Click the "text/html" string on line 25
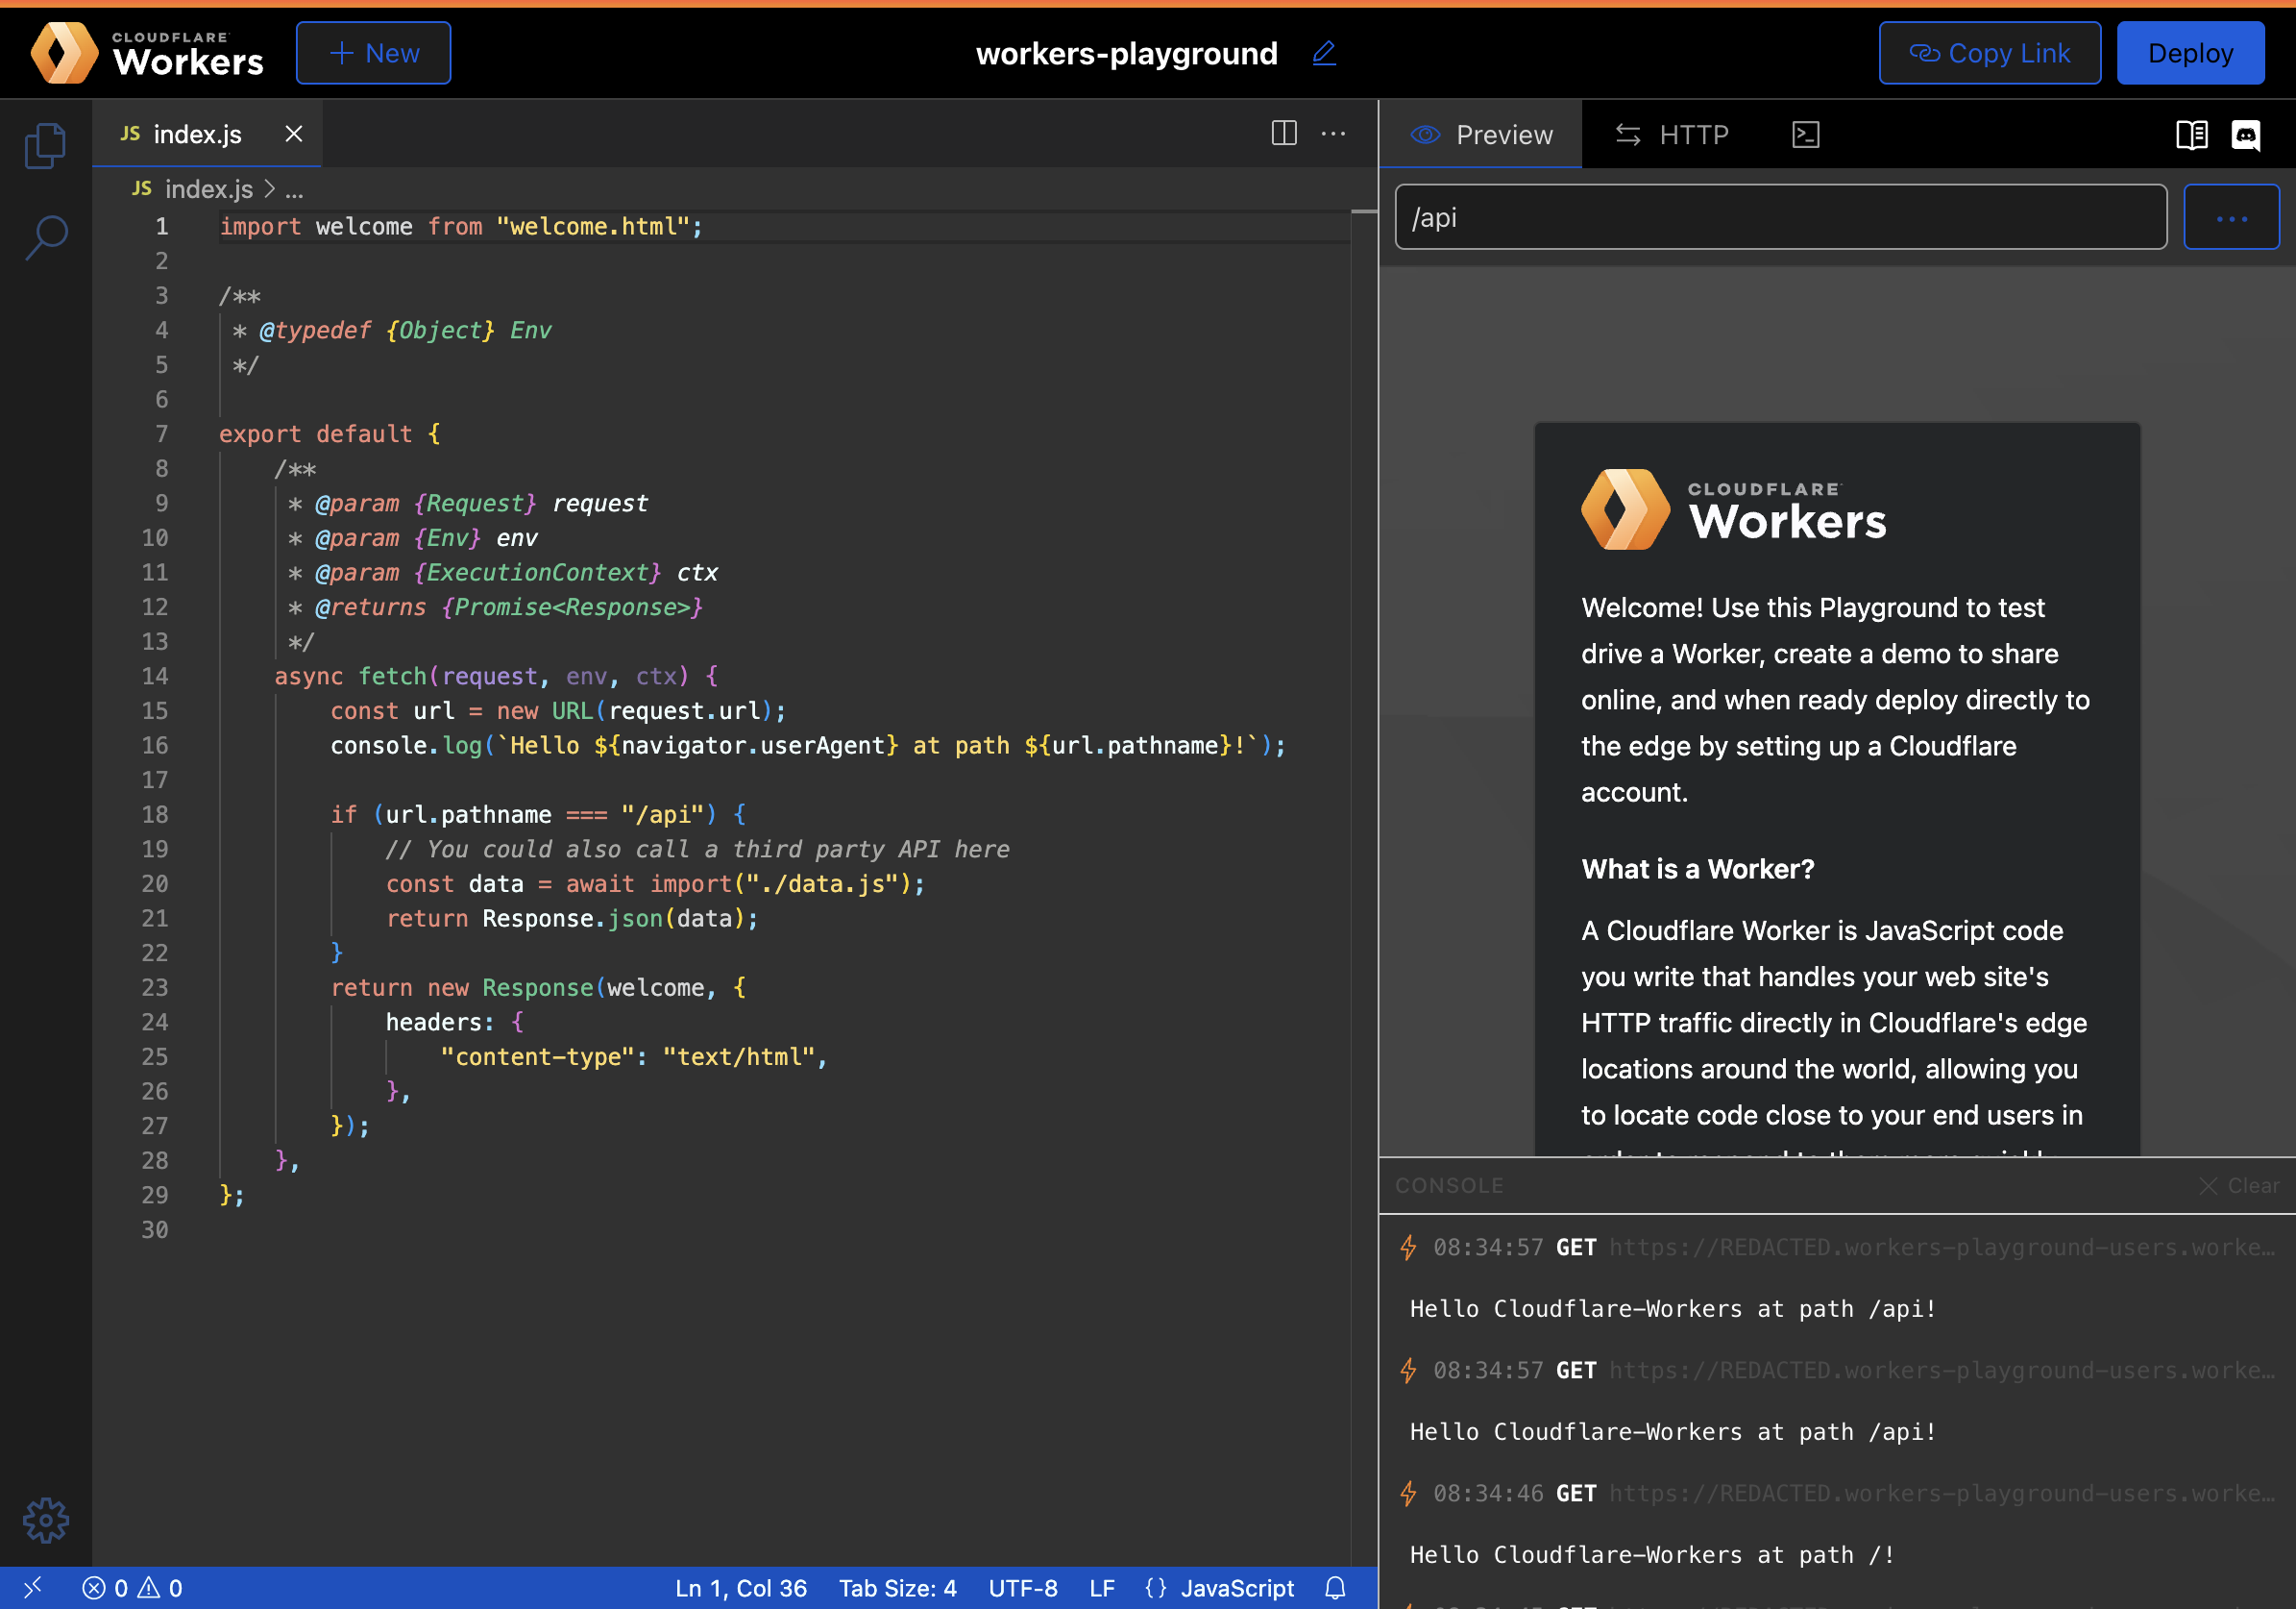 [x=738, y=1057]
